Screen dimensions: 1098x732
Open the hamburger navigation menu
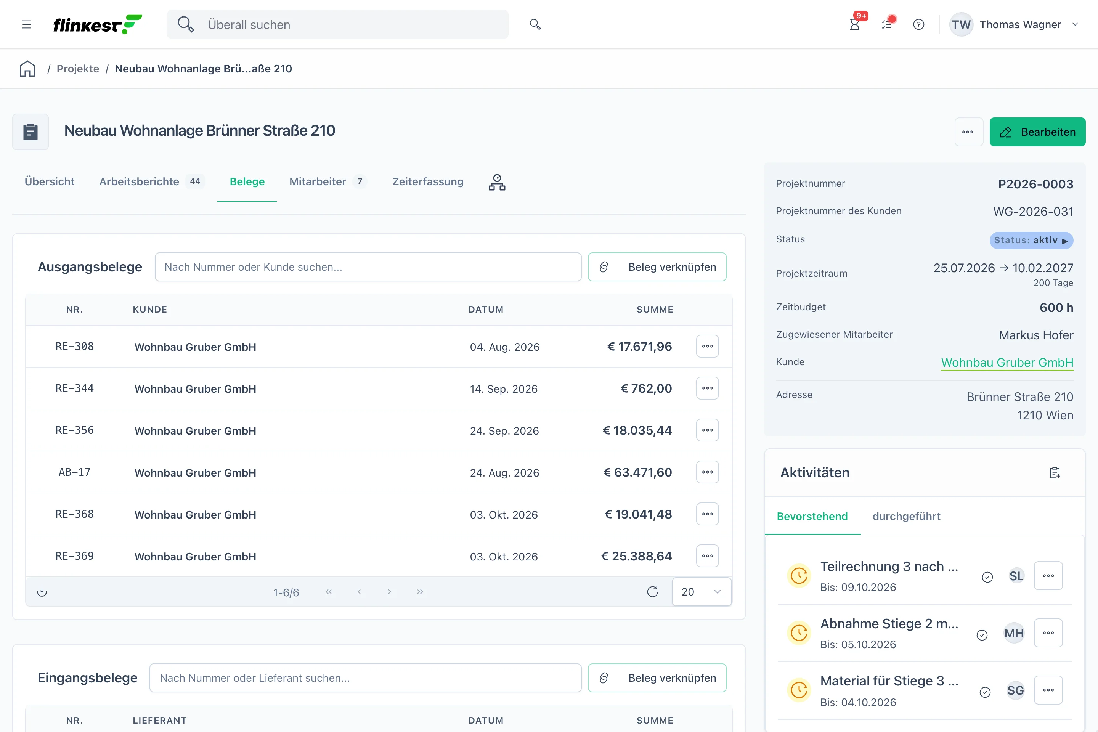coord(27,24)
